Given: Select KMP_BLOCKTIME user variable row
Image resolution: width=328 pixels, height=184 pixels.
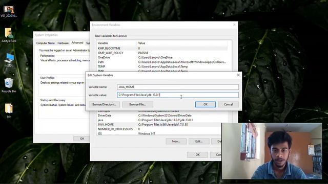Looking at the screenshot, I should tap(162, 48).
